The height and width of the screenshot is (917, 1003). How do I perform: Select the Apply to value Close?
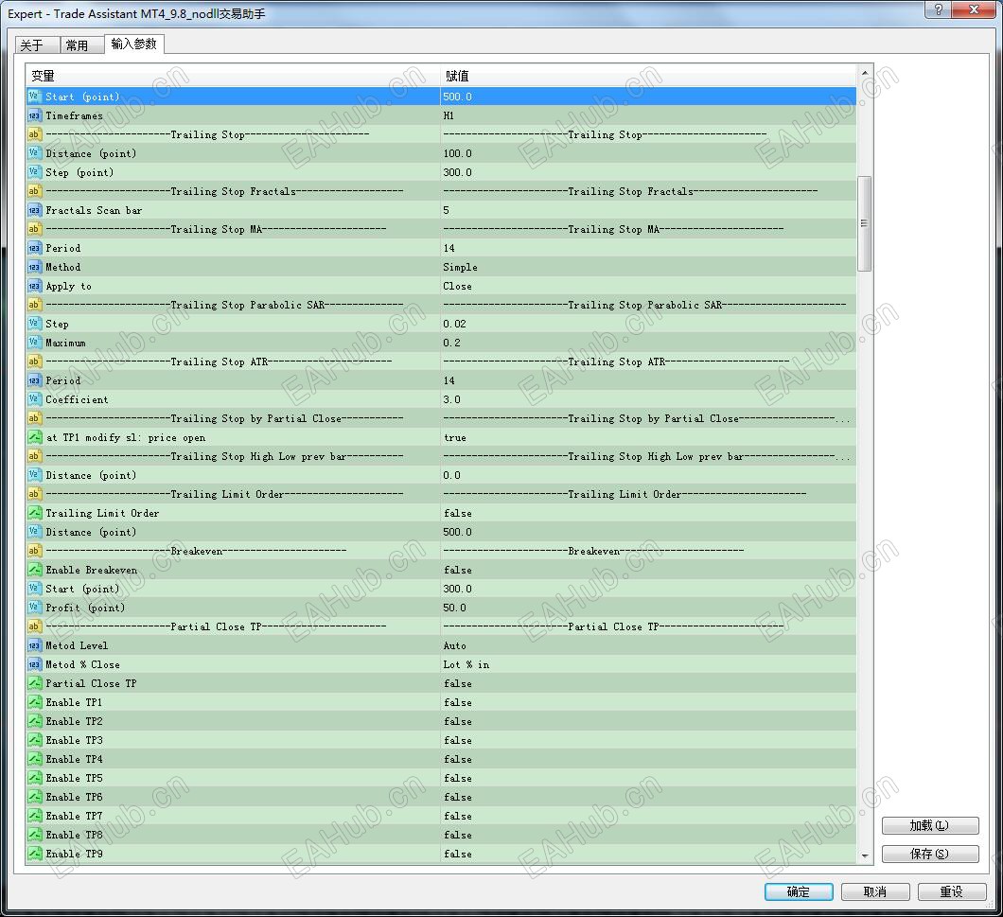(457, 286)
